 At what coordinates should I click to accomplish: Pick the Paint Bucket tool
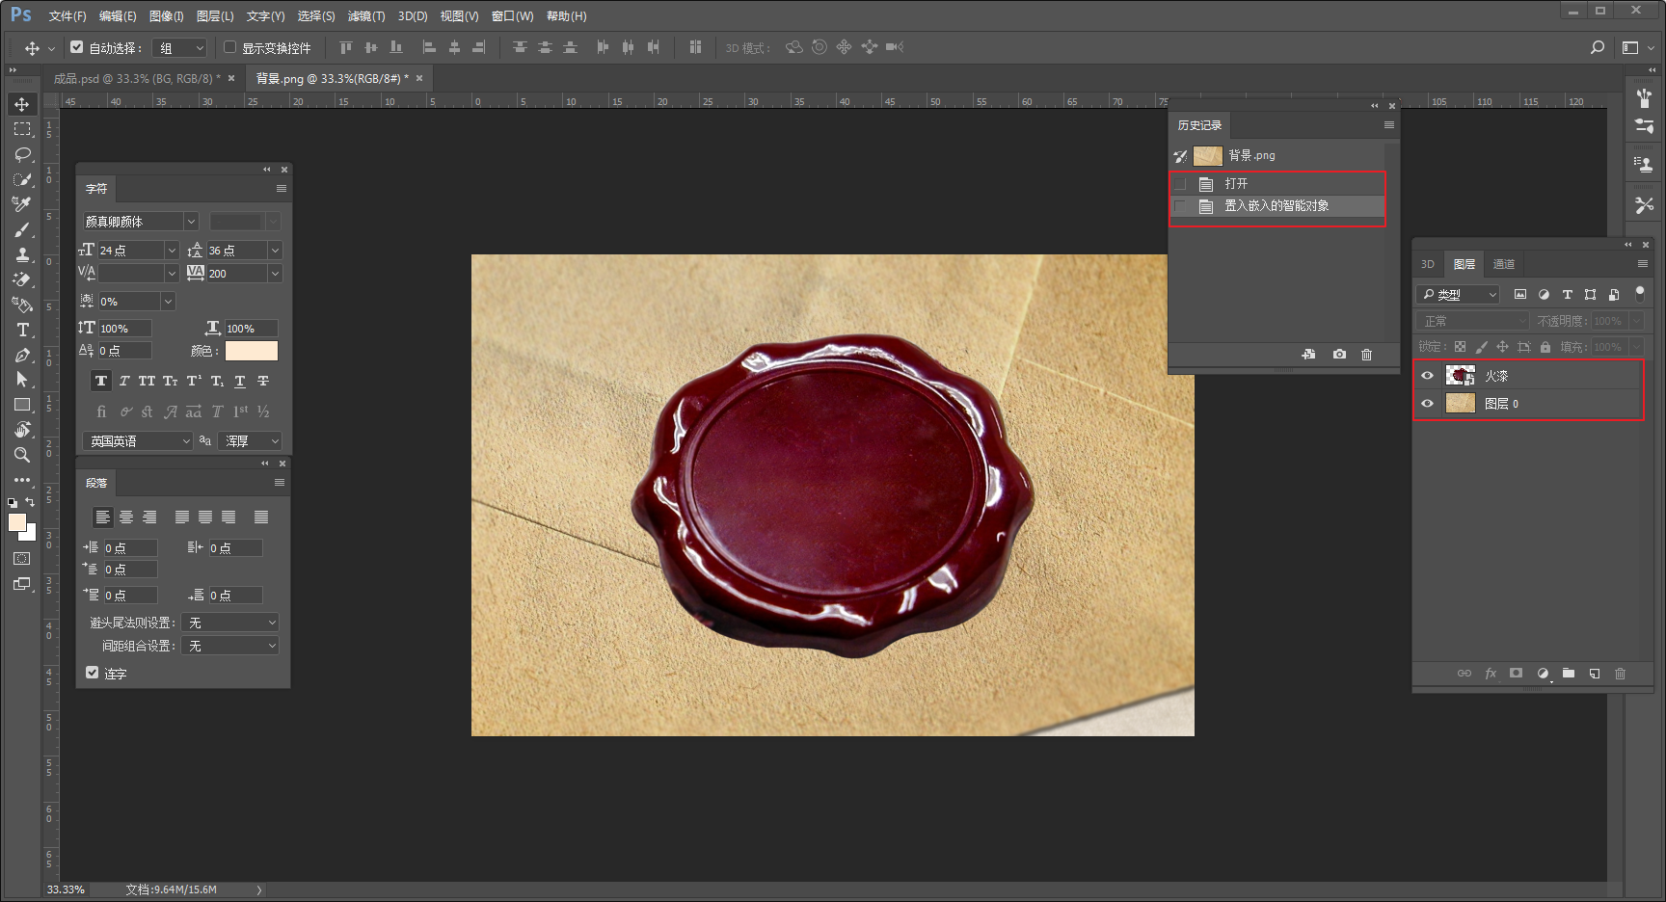click(x=22, y=305)
